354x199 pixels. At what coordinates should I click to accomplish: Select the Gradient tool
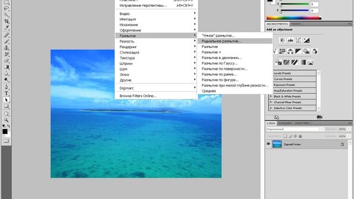click(6, 67)
